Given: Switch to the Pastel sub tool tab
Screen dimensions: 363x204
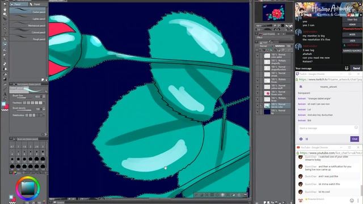Looking at the screenshot, I should point(39,4).
